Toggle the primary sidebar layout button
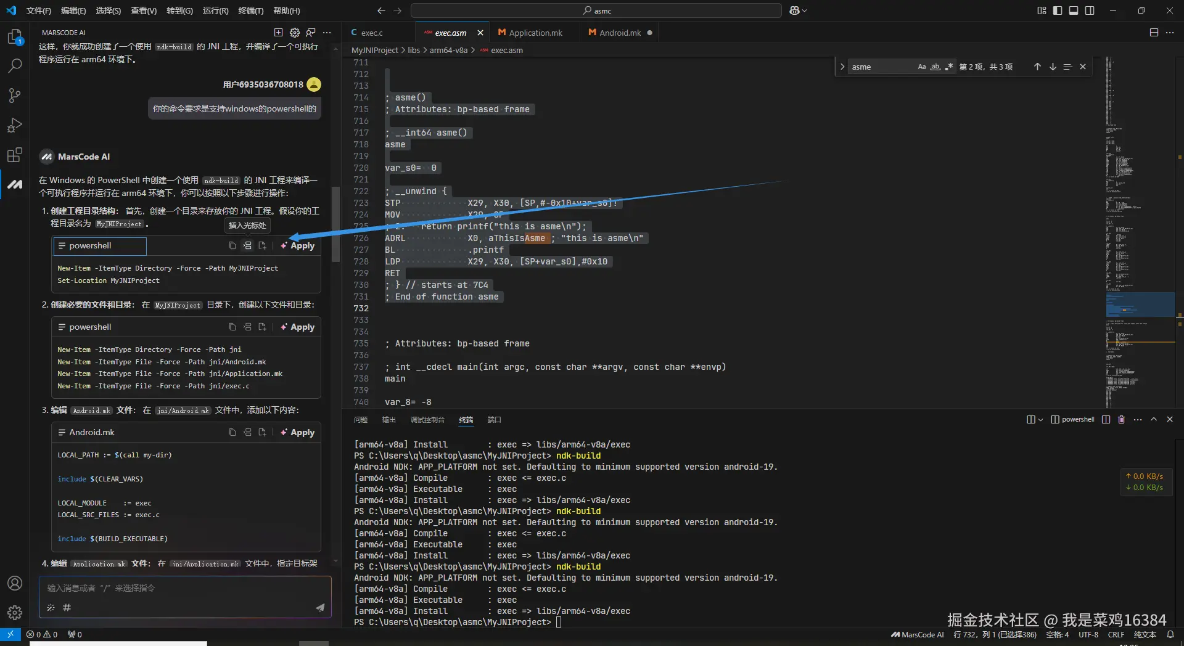 [x=1058, y=10]
